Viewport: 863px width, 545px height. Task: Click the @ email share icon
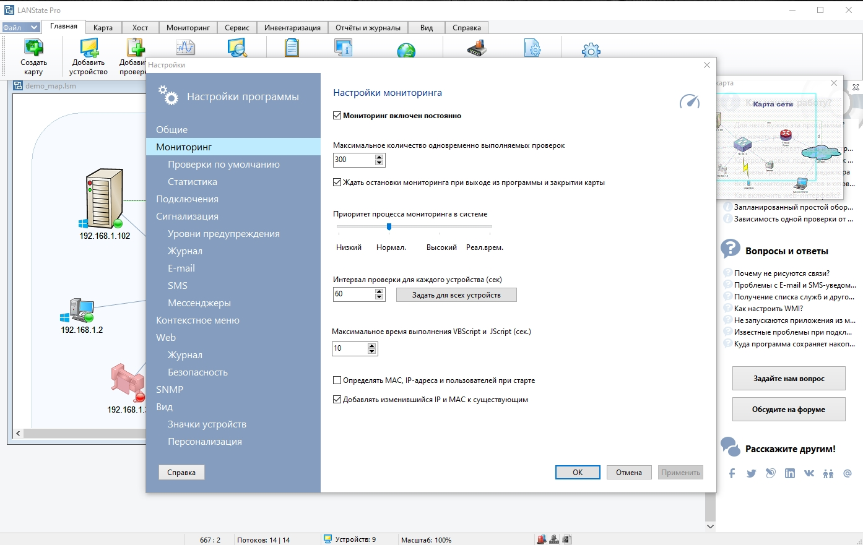848,473
